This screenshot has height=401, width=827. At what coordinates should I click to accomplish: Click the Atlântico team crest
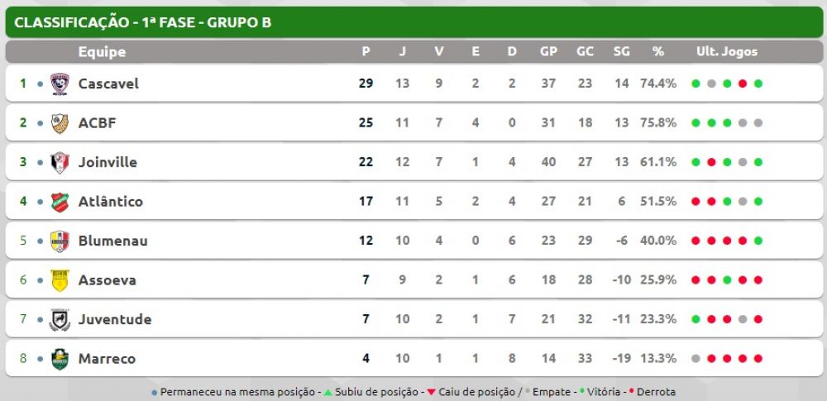tap(60, 202)
